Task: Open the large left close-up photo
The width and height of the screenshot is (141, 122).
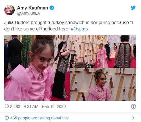Action: point(37,68)
